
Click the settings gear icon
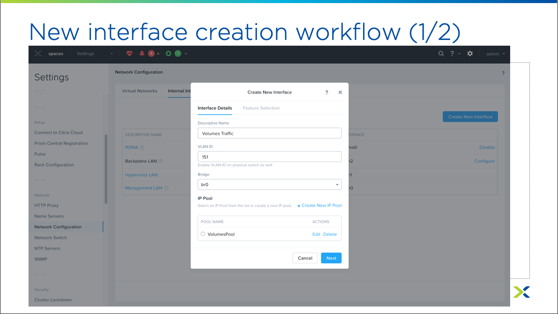(x=470, y=54)
